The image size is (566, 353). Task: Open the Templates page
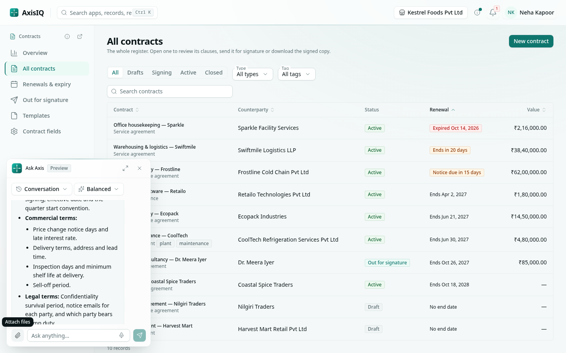(x=47, y=116)
